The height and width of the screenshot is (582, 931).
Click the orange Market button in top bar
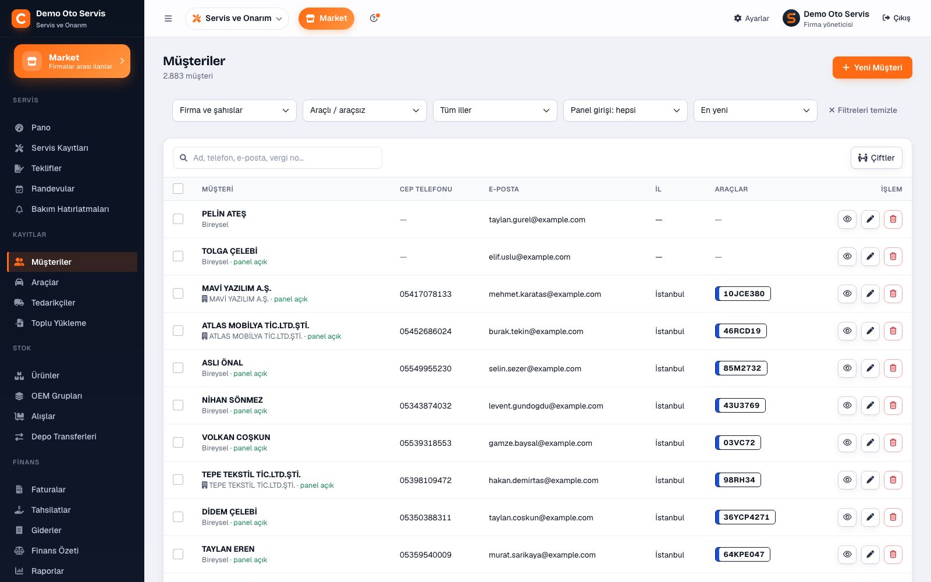click(326, 19)
